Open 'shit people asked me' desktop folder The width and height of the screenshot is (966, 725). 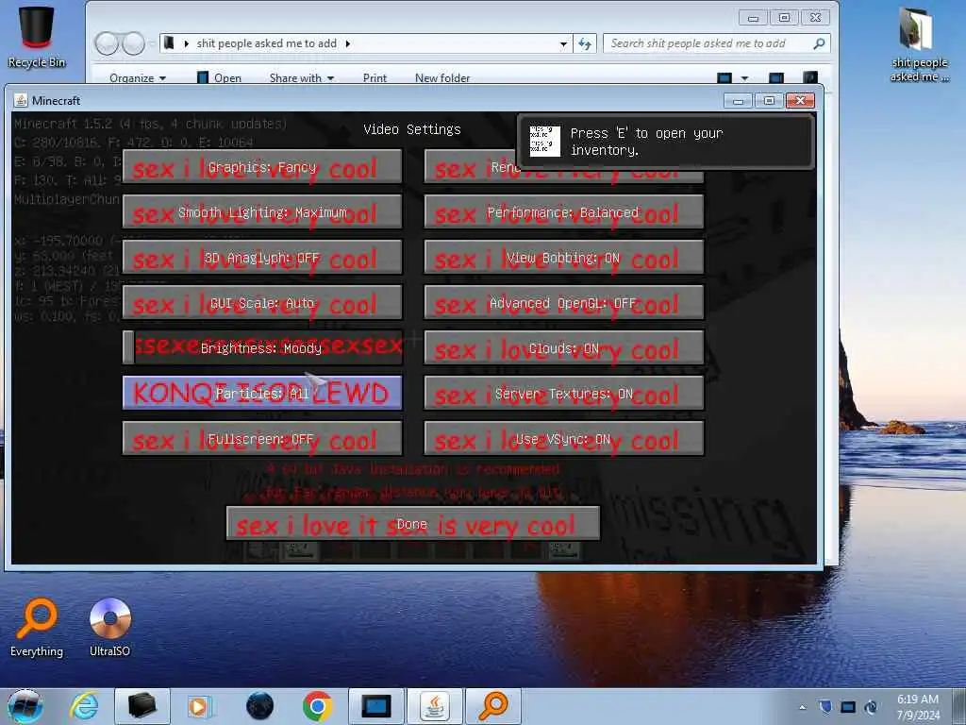click(919, 43)
